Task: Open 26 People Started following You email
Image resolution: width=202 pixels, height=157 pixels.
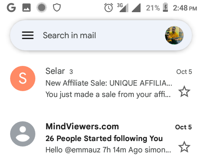Action: [104, 139]
